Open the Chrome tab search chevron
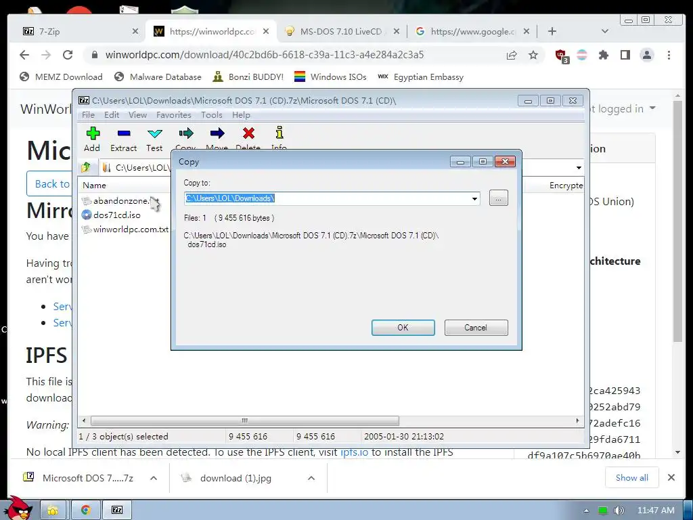Image resolution: width=693 pixels, height=520 pixels. (x=605, y=31)
